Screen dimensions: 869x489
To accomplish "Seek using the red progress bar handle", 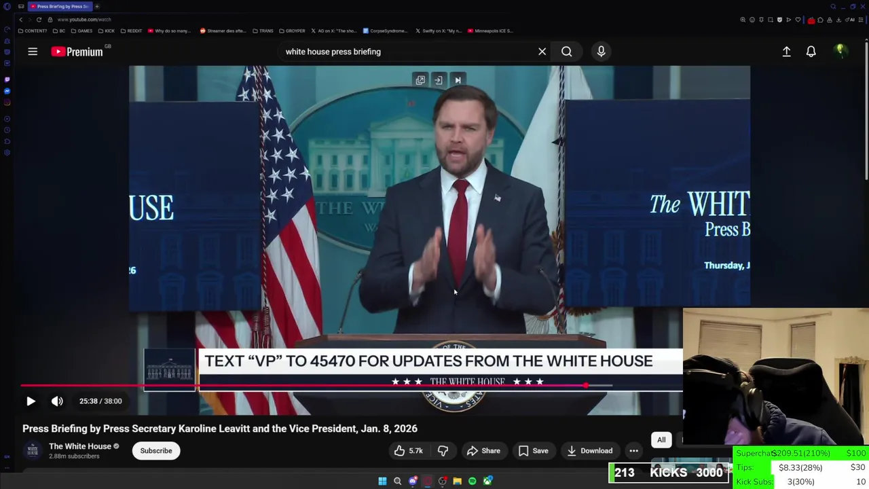I will tap(585, 385).
